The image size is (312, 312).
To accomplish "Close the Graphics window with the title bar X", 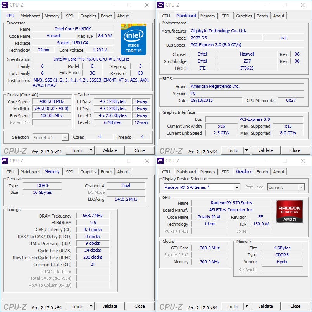I will pos(302,161).
